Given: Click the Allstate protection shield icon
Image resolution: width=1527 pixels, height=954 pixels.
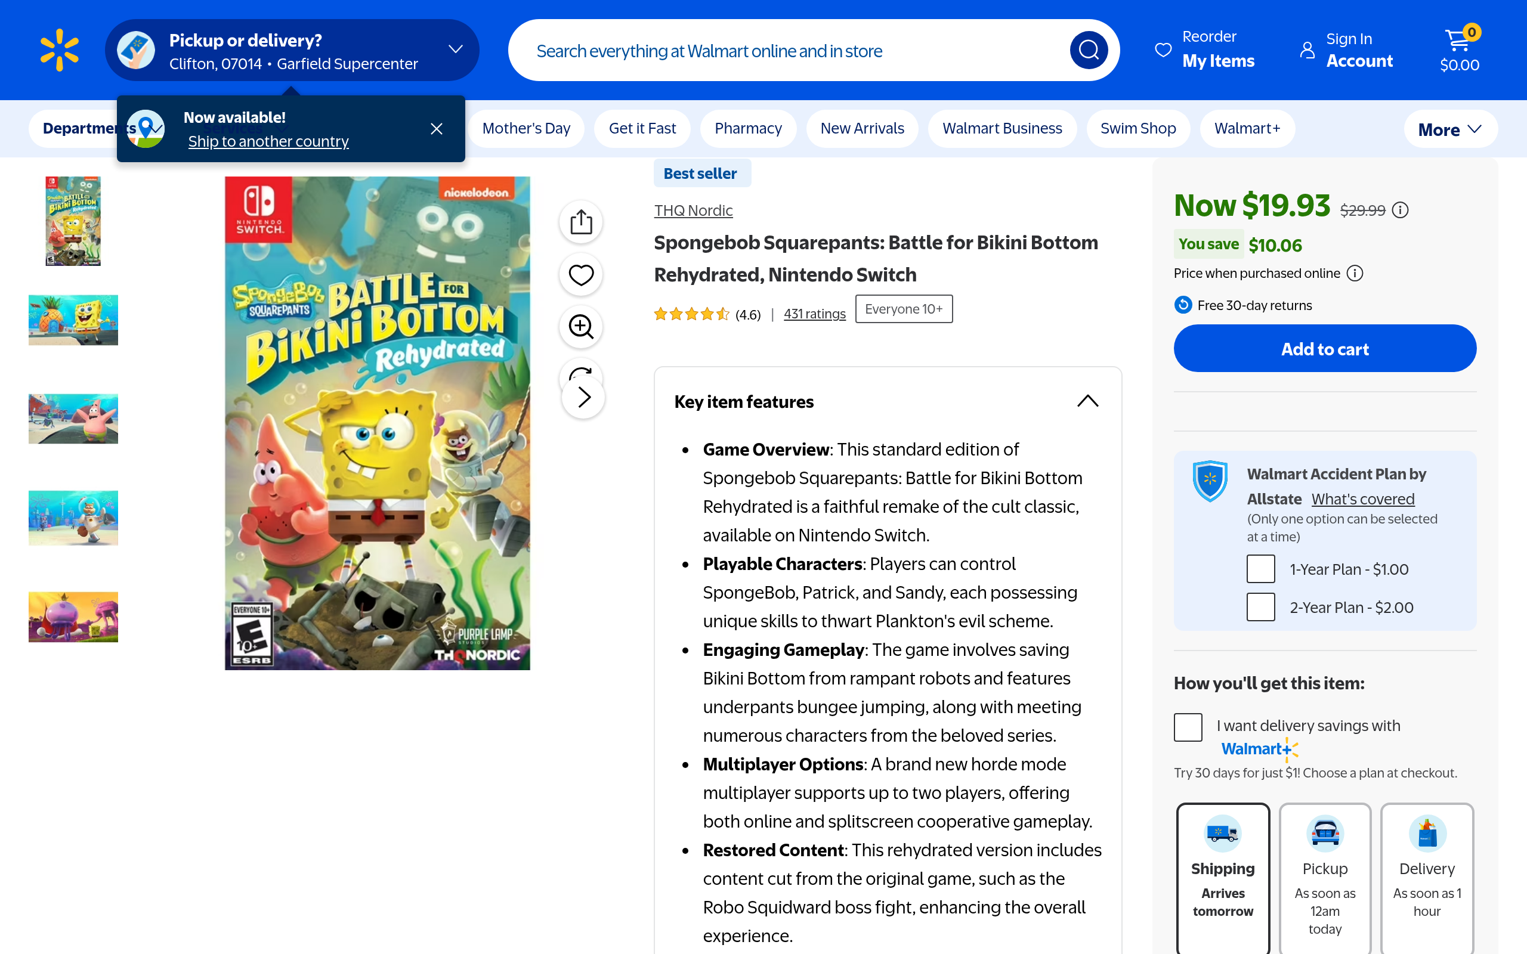Looking at the screenshot, I should (x=1210, y=481).
